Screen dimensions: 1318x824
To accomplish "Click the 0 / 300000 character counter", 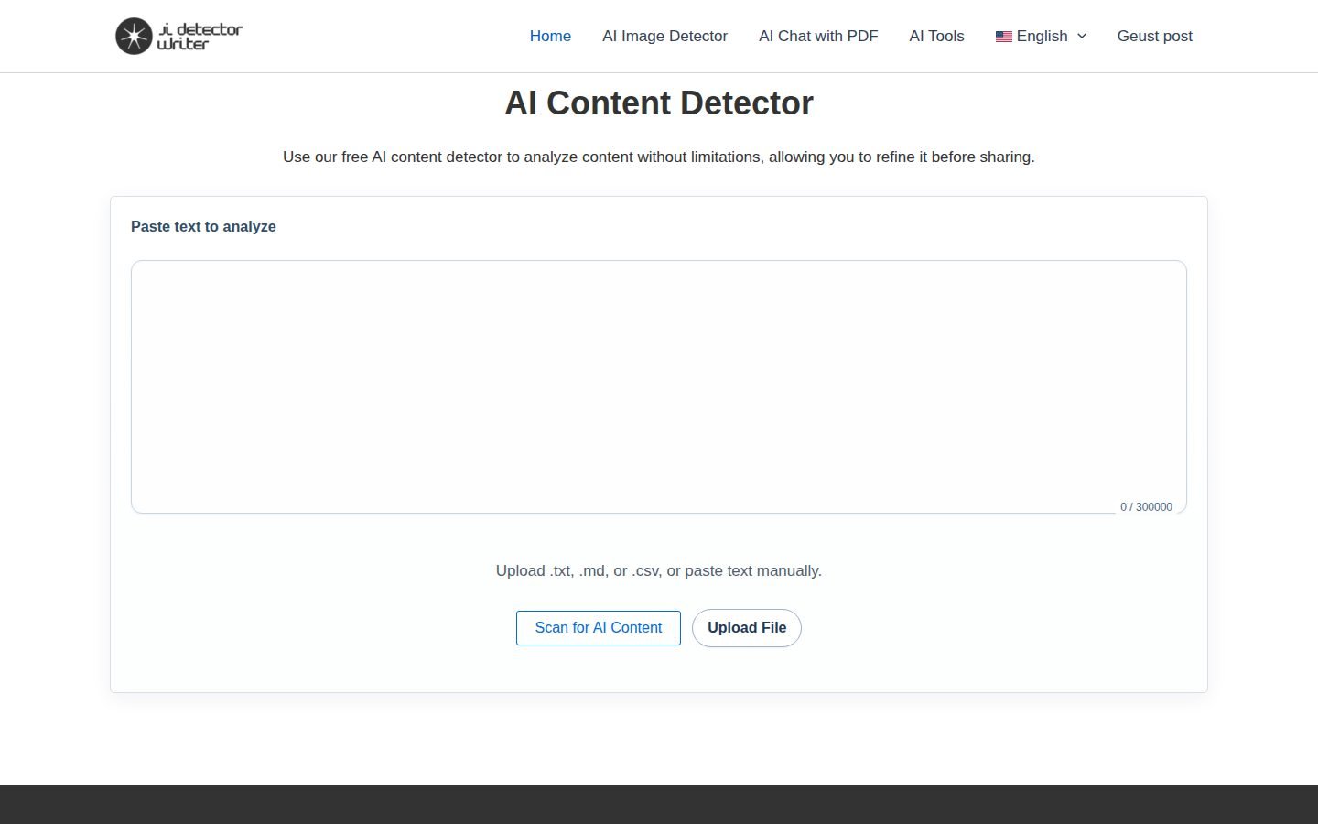I will pyautogui.click(x=1146, y=507).
